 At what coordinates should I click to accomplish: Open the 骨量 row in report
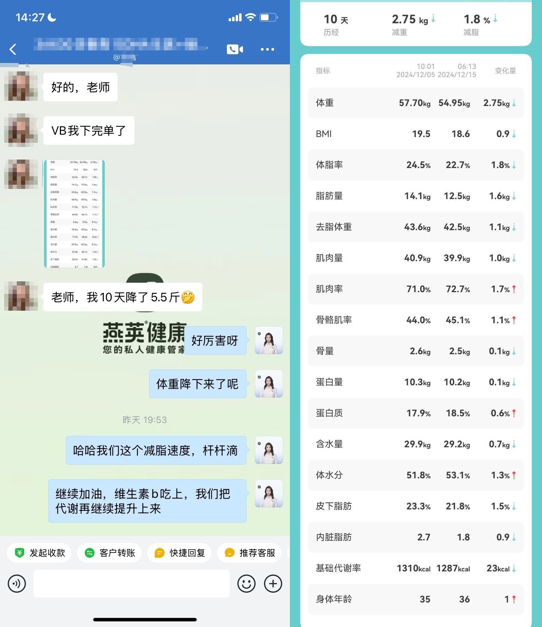coord(416,351)
